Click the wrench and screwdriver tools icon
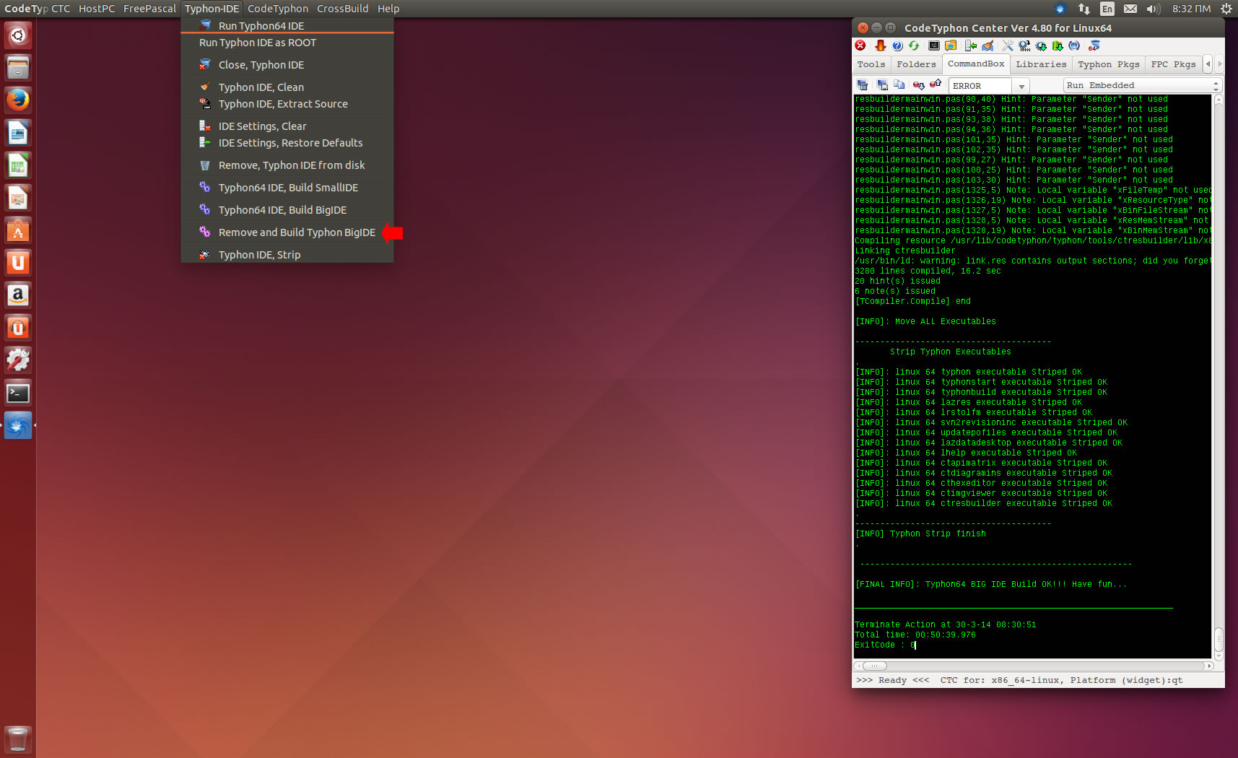The image size is (1238, 758). pyautogui.click(x=1007, y=45)
